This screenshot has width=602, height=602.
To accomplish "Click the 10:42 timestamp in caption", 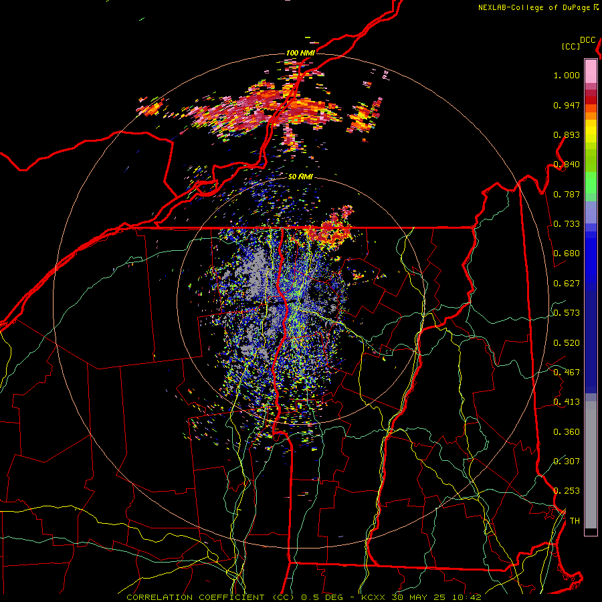I will click(x=467, y=597).
